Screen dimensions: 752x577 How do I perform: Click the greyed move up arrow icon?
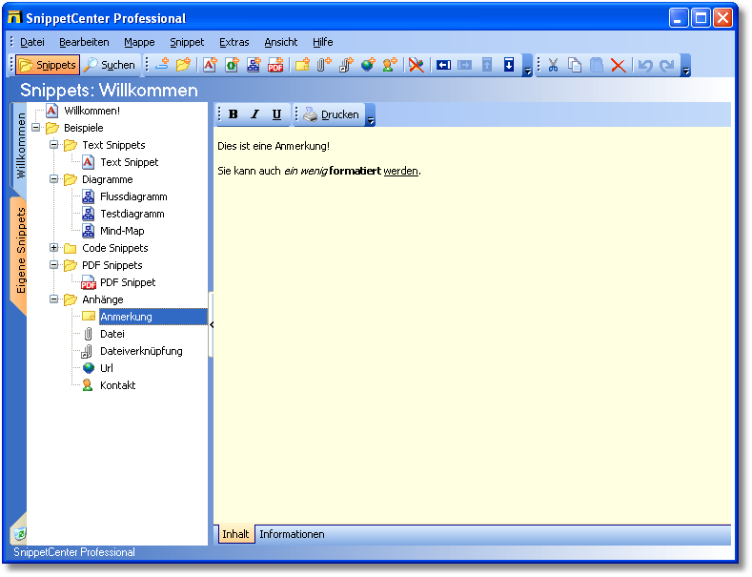click(487, 64)
